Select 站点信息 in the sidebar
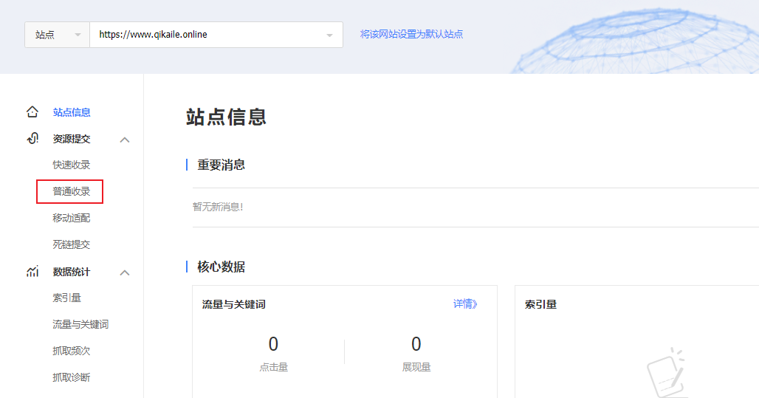The width and height of the screenshot is (759, 398). (72, 112)
